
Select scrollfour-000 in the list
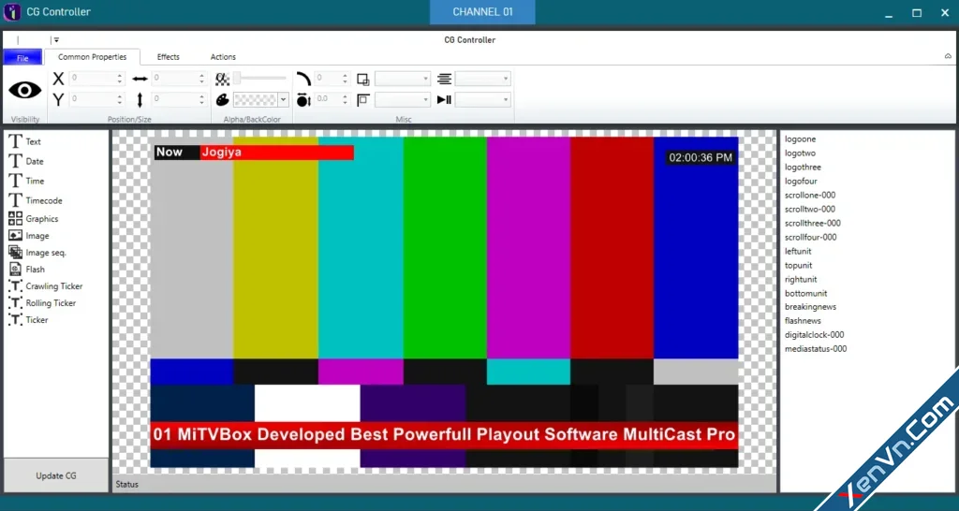point(811,238)
